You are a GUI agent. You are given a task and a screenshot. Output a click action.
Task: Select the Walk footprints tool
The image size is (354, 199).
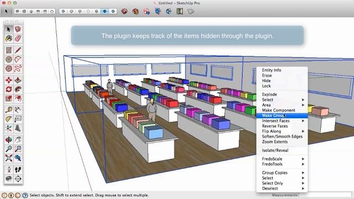tap(18, 170)
